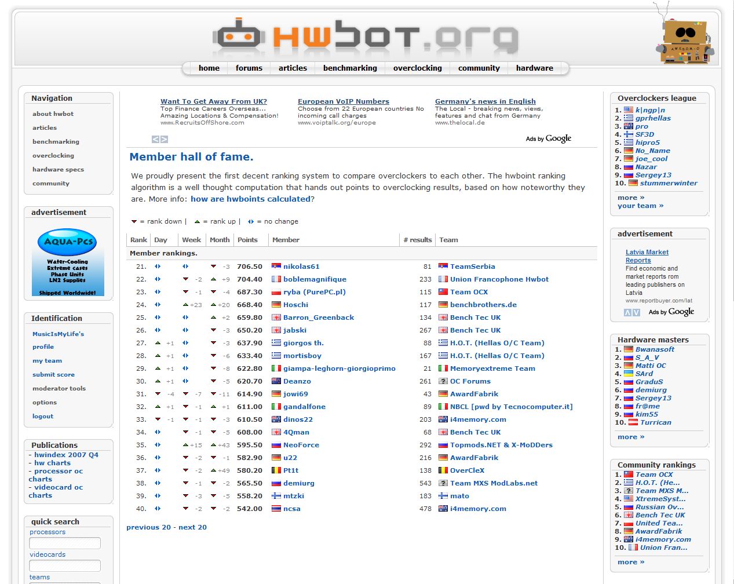734x584 pixels.
Task: Click the flag icon beside Bwanasoft
Action: (629, 349)
